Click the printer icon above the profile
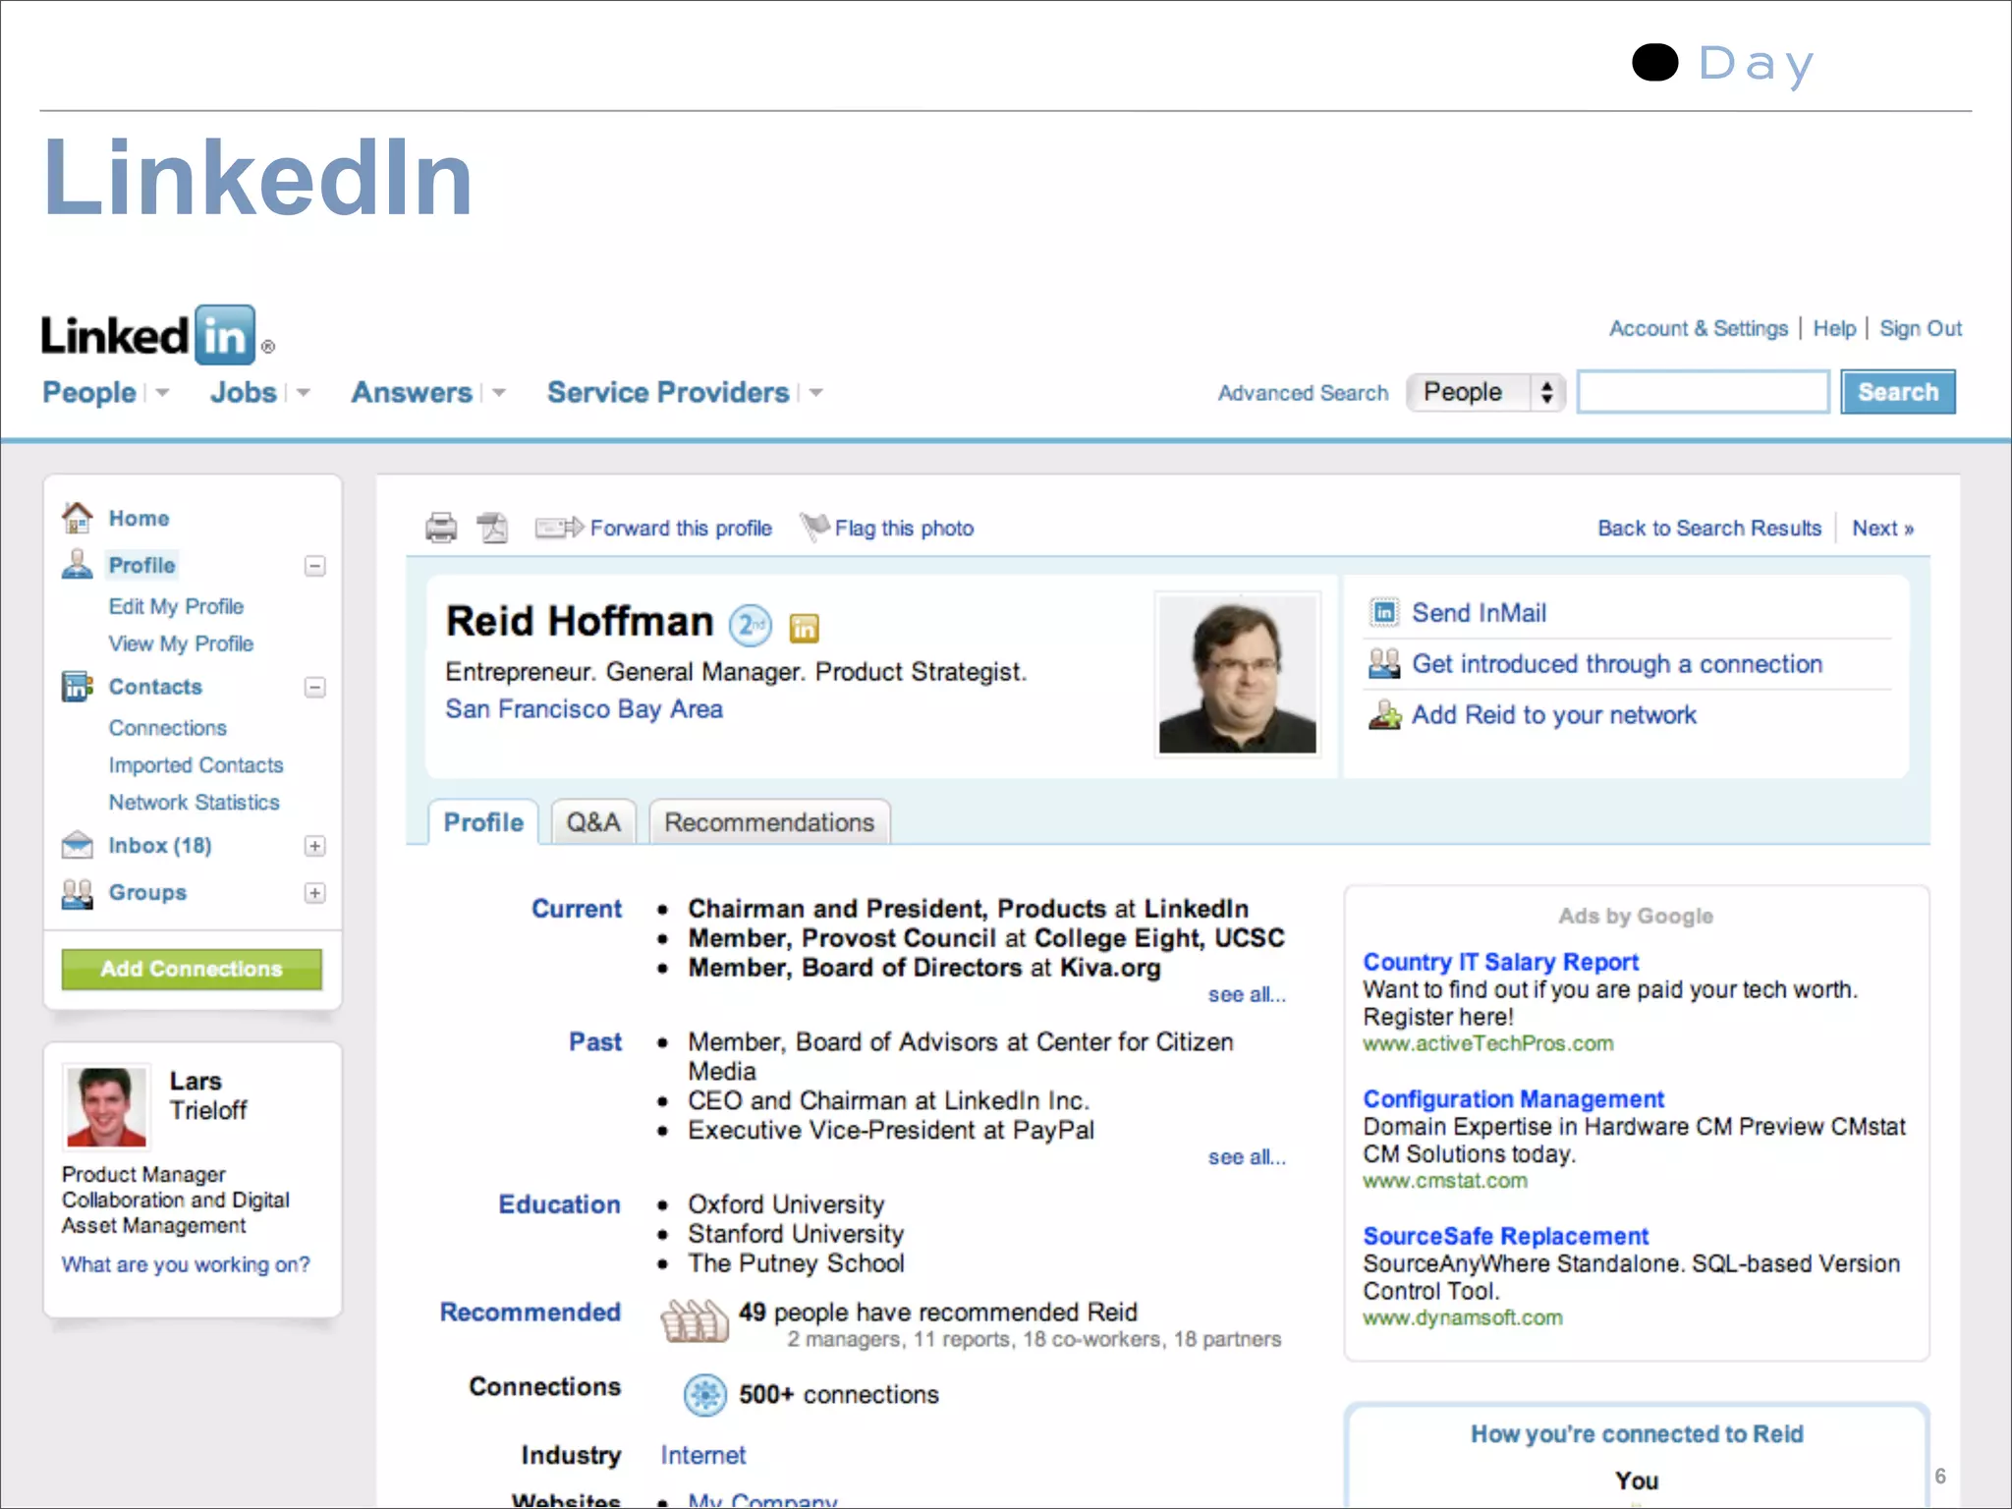Screen dimensions: 2012x1509 coord(441,528)
